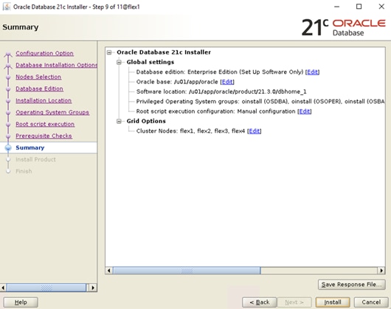The height and width of the screenshot is (309, 391).
Task: Select the Privileged Operating System groups row
Action: point(260,102)
